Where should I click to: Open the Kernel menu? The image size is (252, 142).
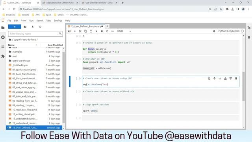coord(40,21)
